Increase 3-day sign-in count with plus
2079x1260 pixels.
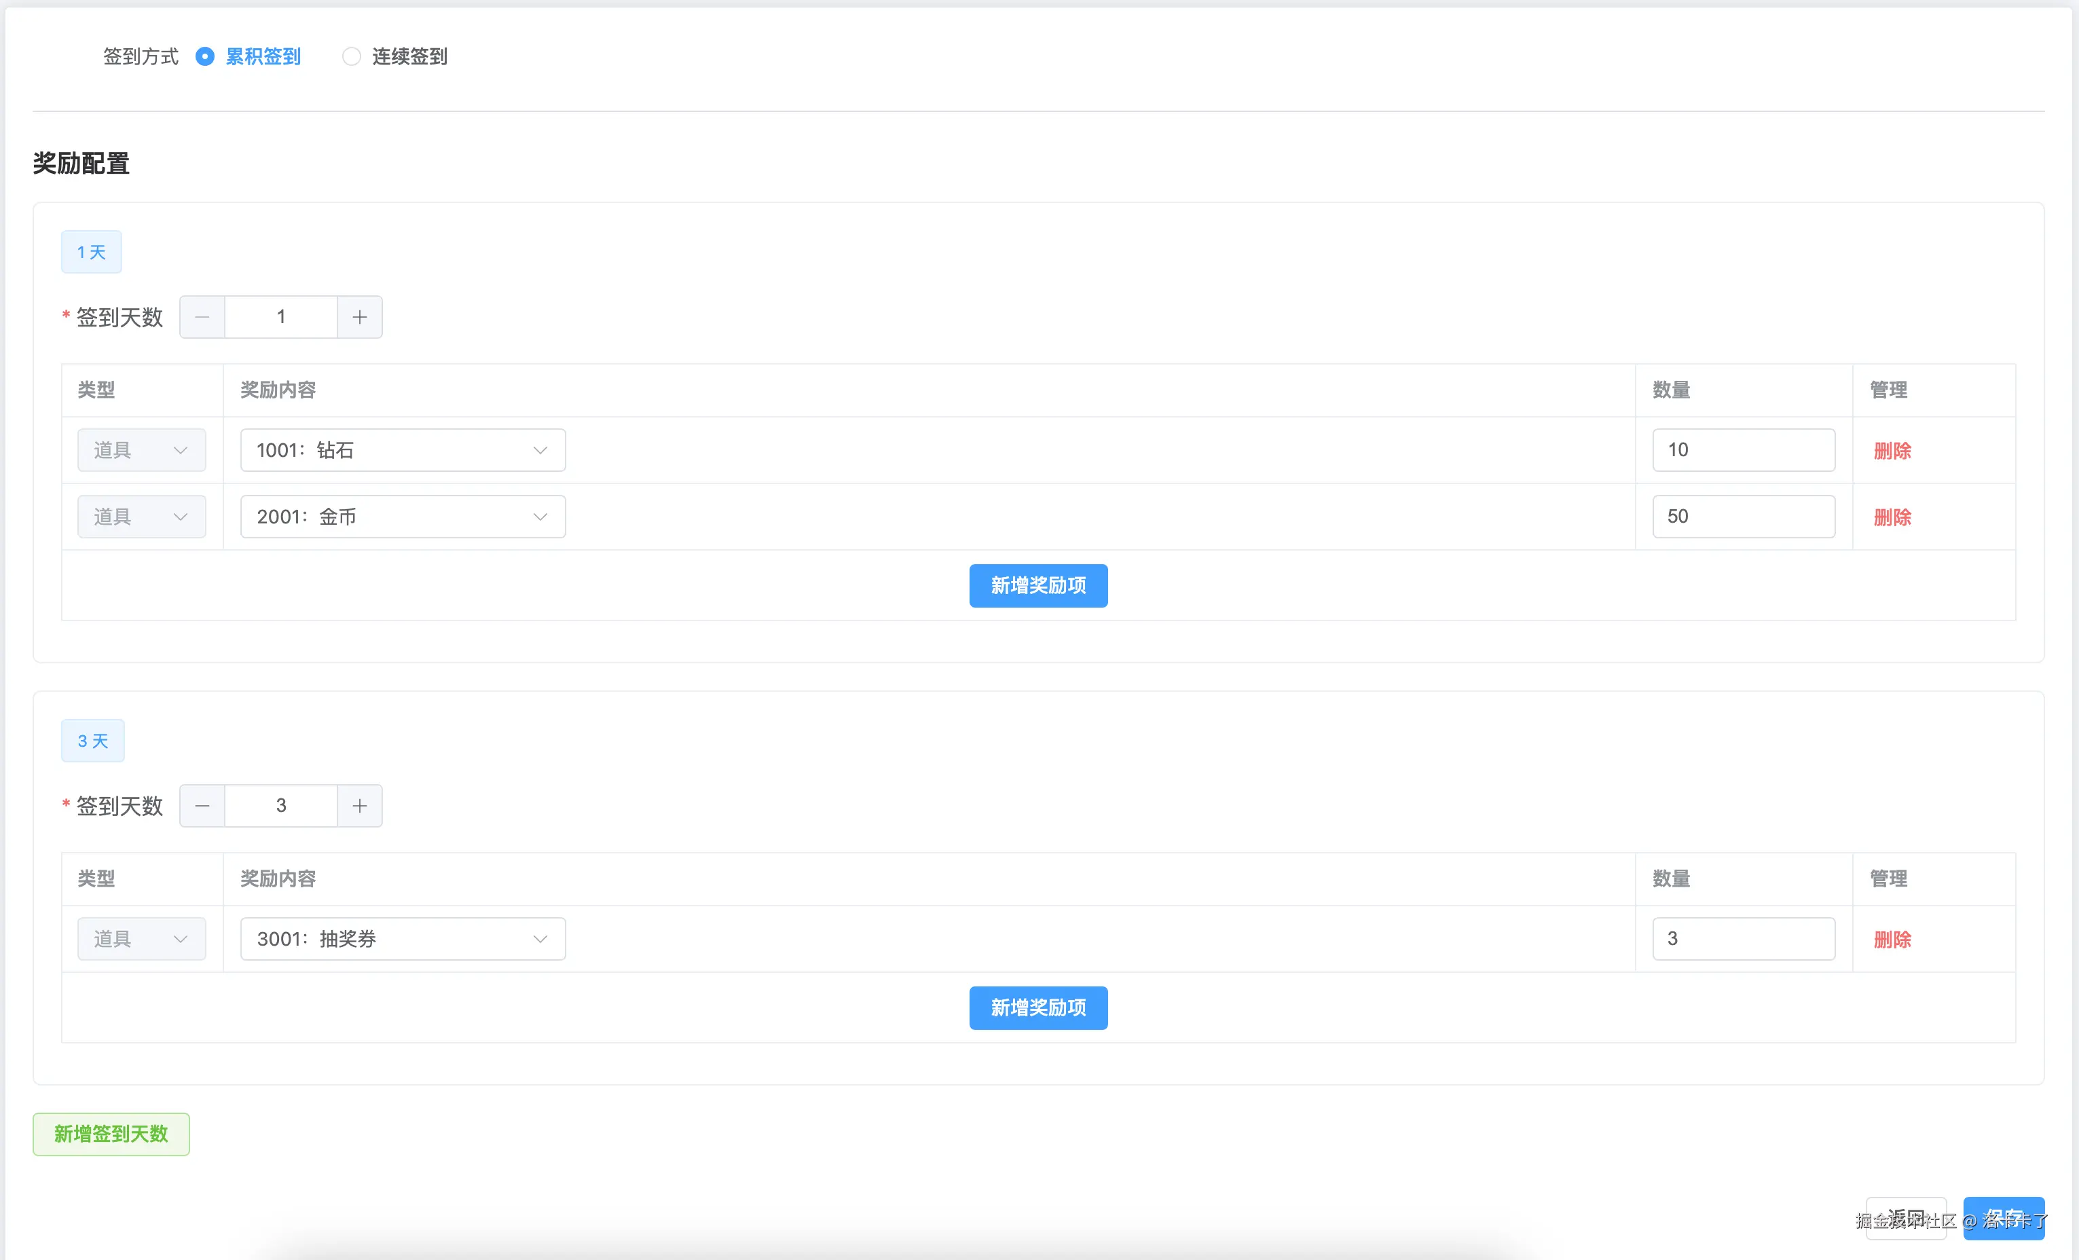pos(359,805)
